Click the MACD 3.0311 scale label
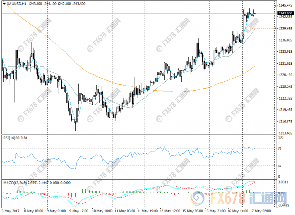Screen dimensions: 295x215 click(x=284, y=182)
